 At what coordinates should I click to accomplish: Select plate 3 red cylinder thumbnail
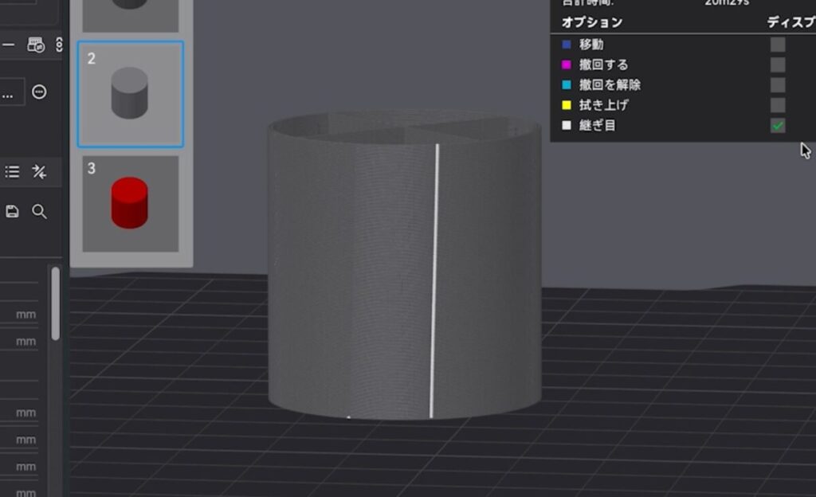(x=131, y=204)
